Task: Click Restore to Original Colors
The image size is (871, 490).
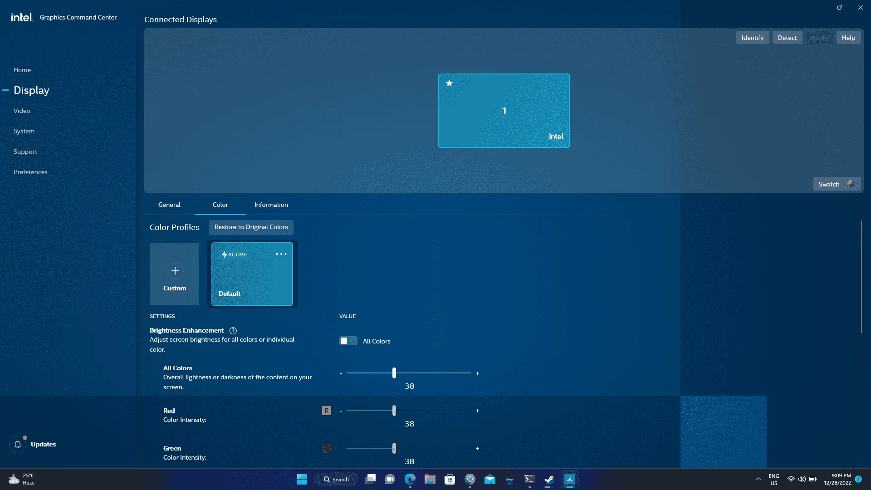Action: pyautogui.click(x=251, y=227)
